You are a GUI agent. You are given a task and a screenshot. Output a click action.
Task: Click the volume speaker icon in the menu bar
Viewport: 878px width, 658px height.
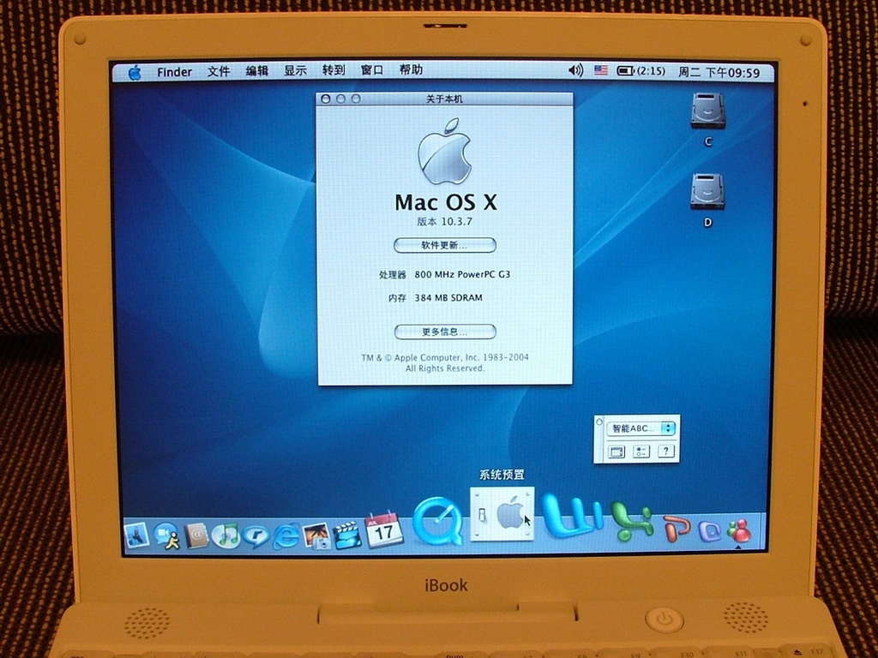coord(575,70)
